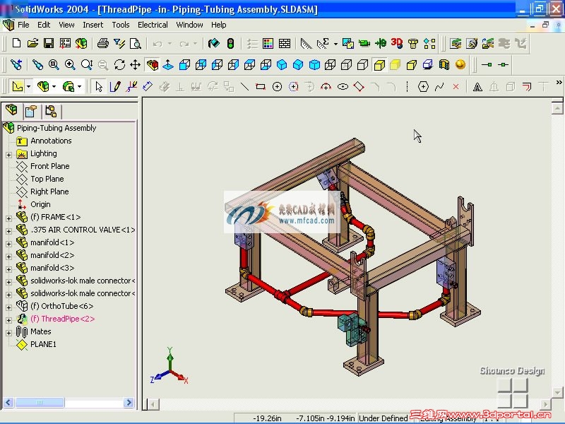Click the Smart Dimension icon
565x424 pixels.
click(x=148, y=86)
